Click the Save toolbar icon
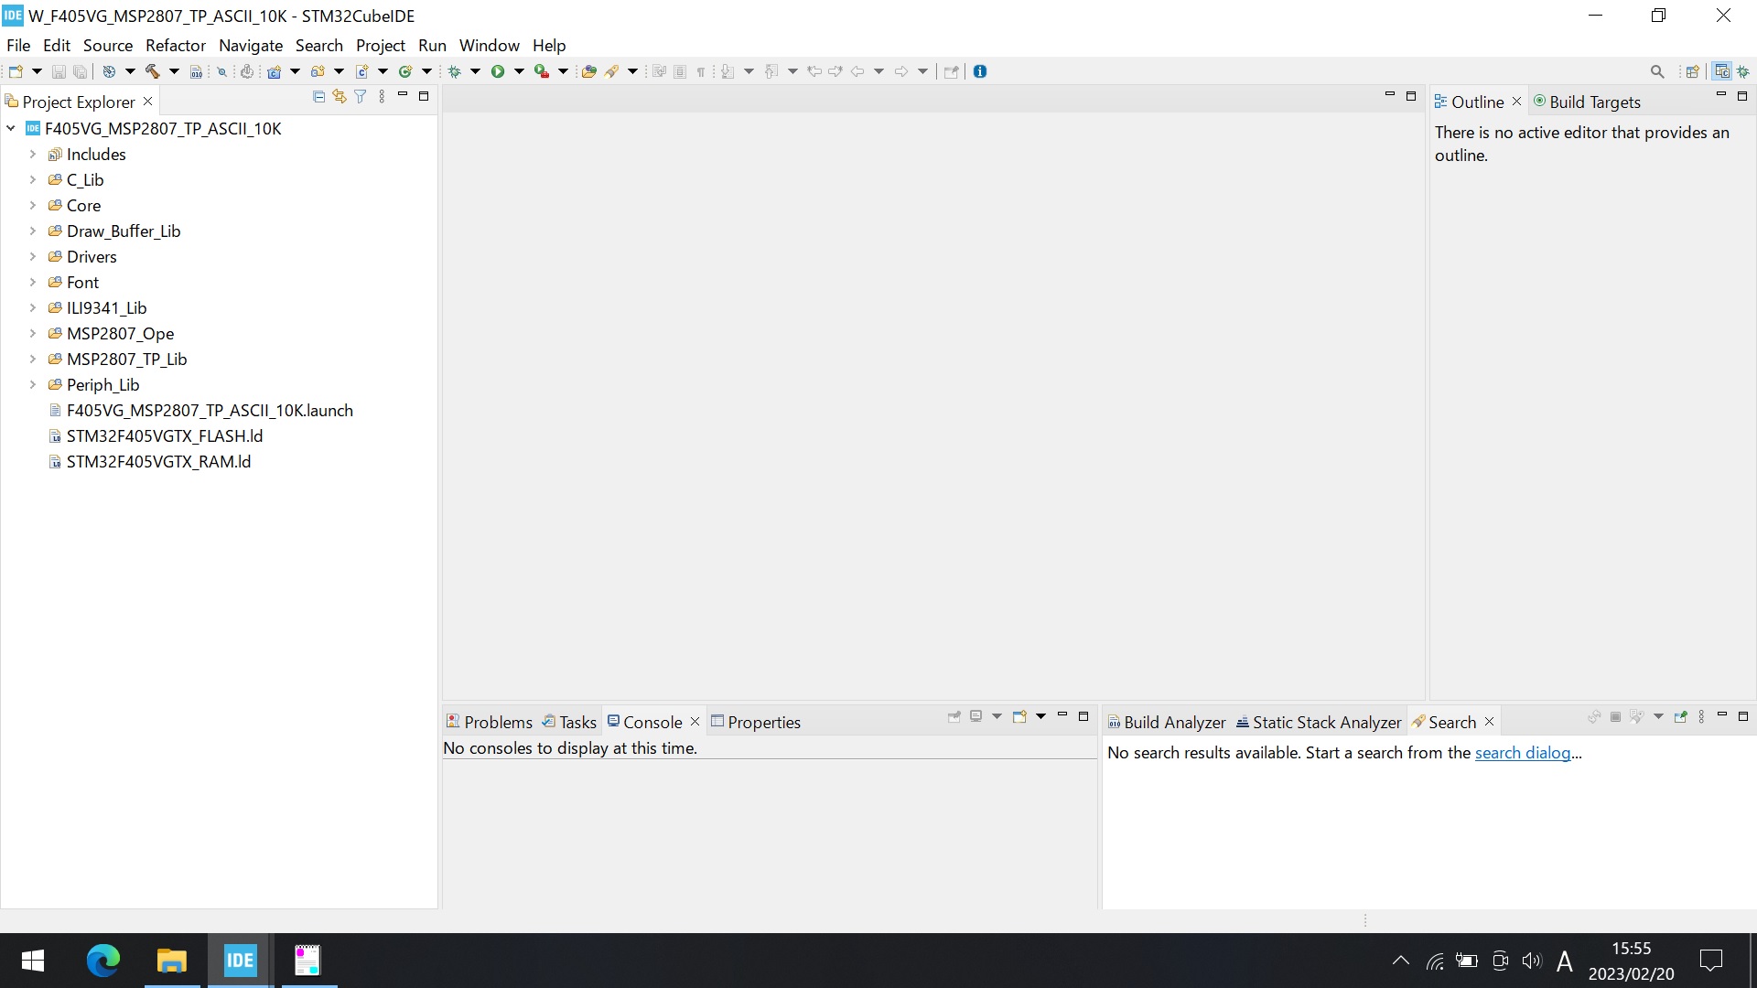This screenshot has height=988, width=1757. point(59,71)
